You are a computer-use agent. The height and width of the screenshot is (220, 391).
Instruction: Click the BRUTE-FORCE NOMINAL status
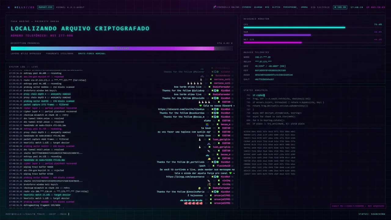92,53
